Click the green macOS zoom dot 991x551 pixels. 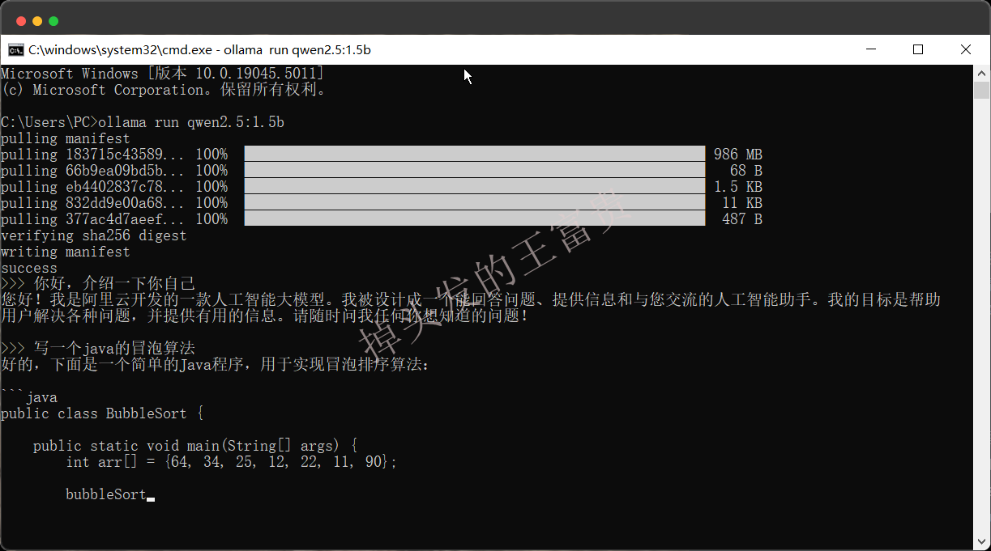[x=53, y=21]
